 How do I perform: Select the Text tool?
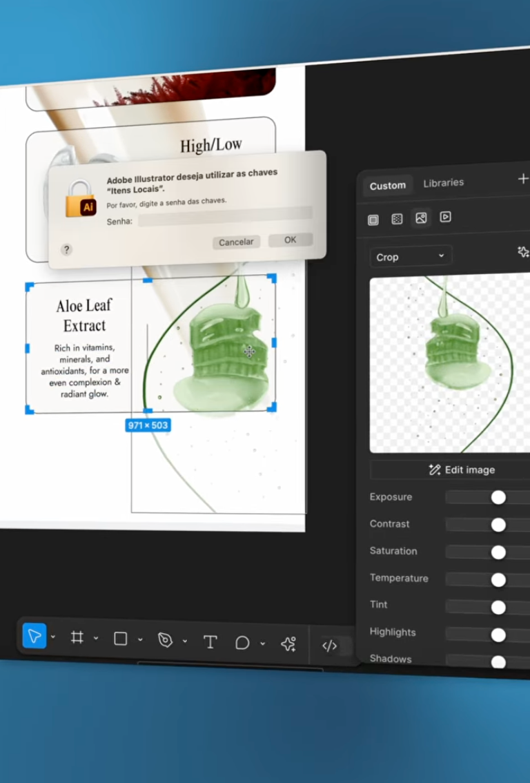(x=210, y=642)
